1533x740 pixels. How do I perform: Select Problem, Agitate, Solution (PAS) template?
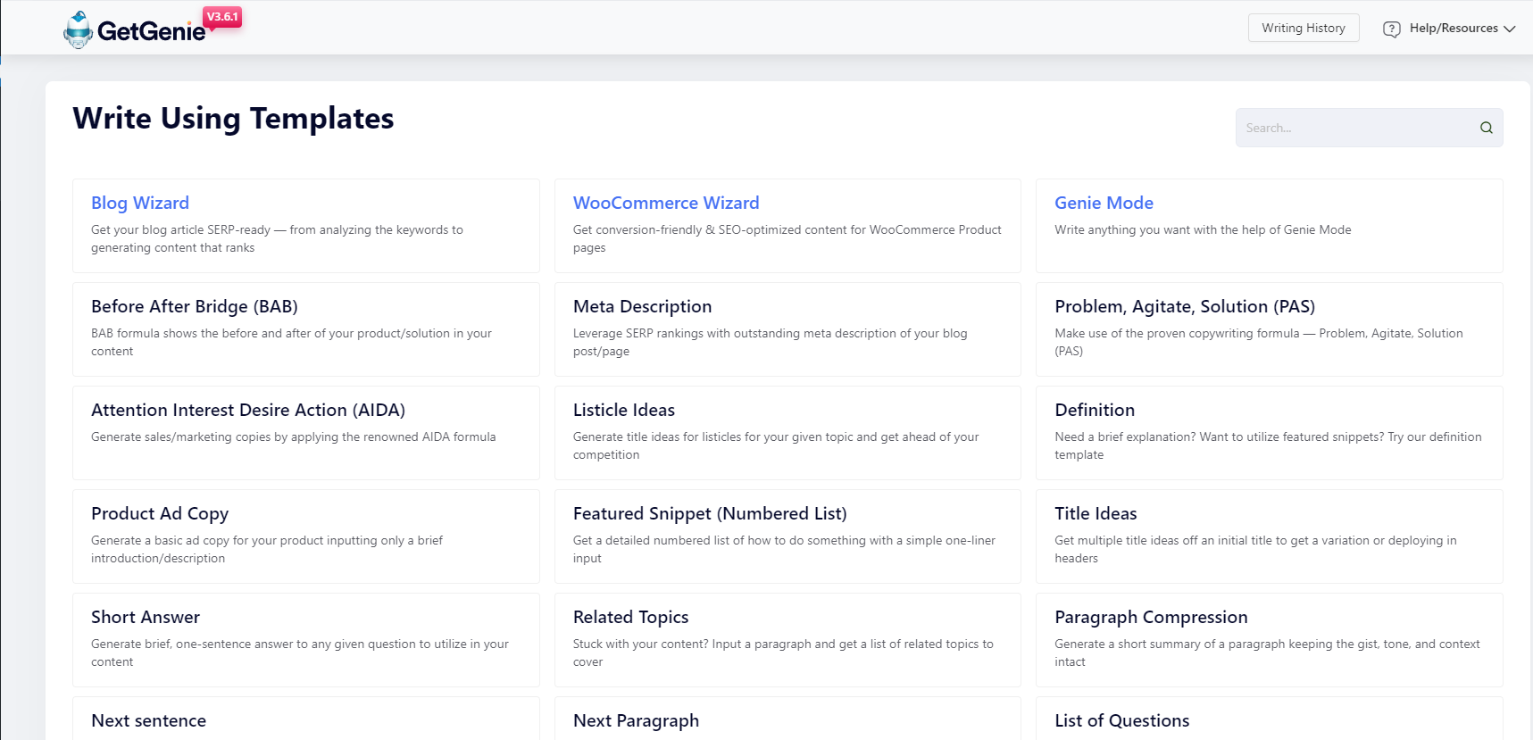pyautogui.click(x=1269, y=329)
